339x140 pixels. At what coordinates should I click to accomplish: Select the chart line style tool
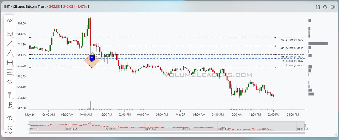(x=10, y=21)
